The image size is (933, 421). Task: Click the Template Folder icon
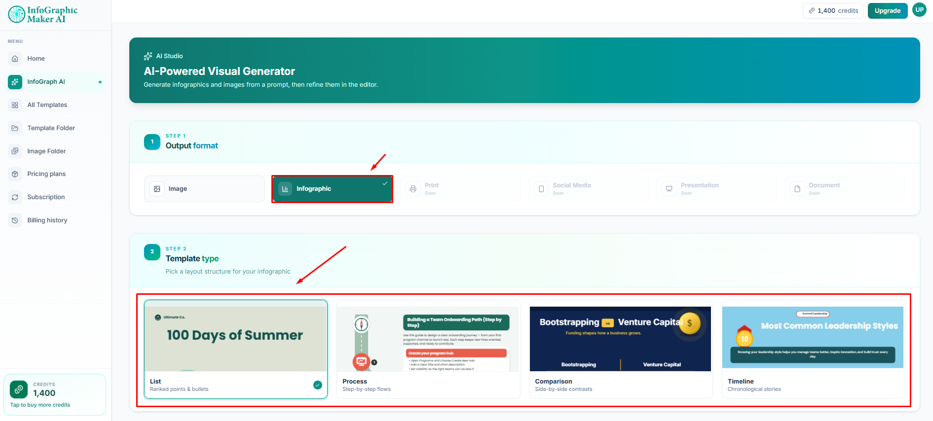click(15, 128)
